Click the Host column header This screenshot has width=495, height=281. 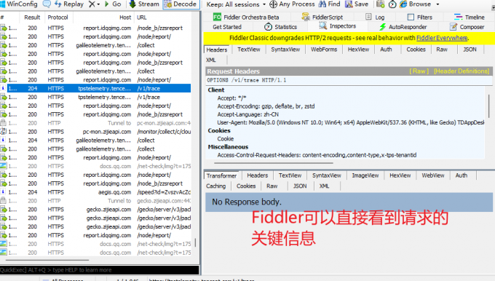point(125,17)
